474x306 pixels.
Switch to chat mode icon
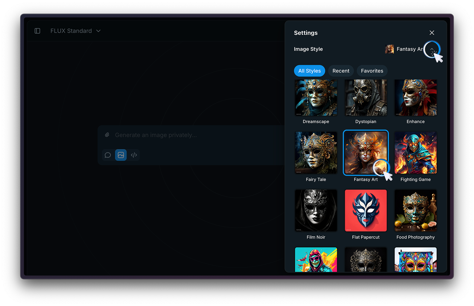(x=108, y=155)
